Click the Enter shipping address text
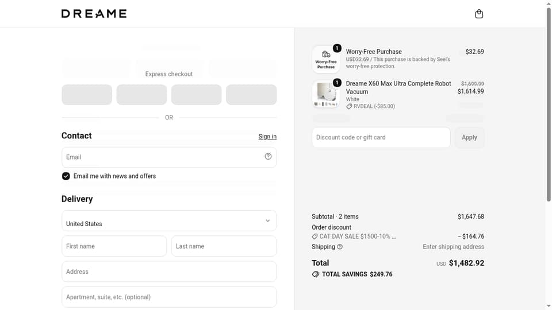The height and width of the screenshot is (310, 552). click(454, 247)
